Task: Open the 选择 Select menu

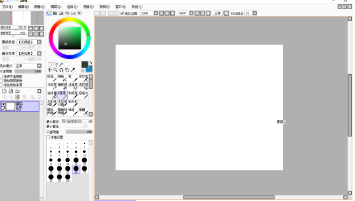Action: (x=72, y=7)
